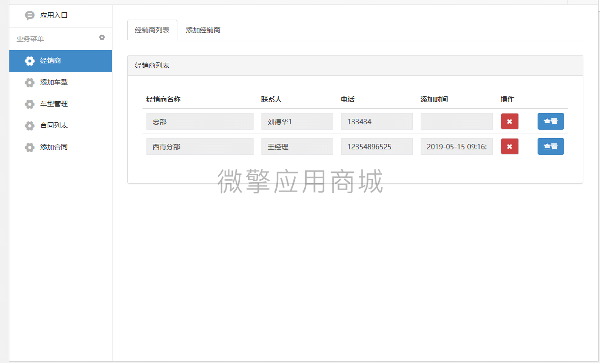Open 添加合同 sidebar item
This screenshot has width=600, height=363.
[x=60, y=147]
